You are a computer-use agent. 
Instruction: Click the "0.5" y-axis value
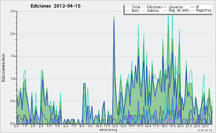(x=12, y=101)
